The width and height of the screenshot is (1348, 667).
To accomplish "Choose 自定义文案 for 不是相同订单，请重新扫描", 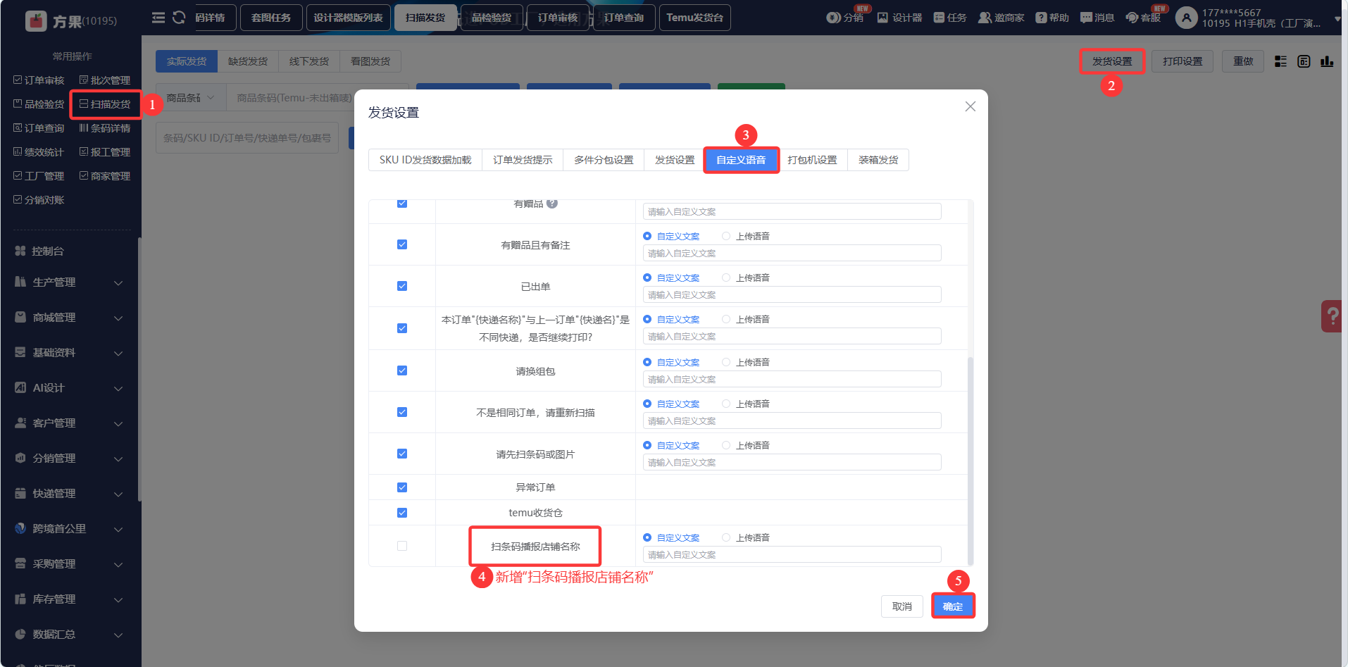I will [671, 404].
